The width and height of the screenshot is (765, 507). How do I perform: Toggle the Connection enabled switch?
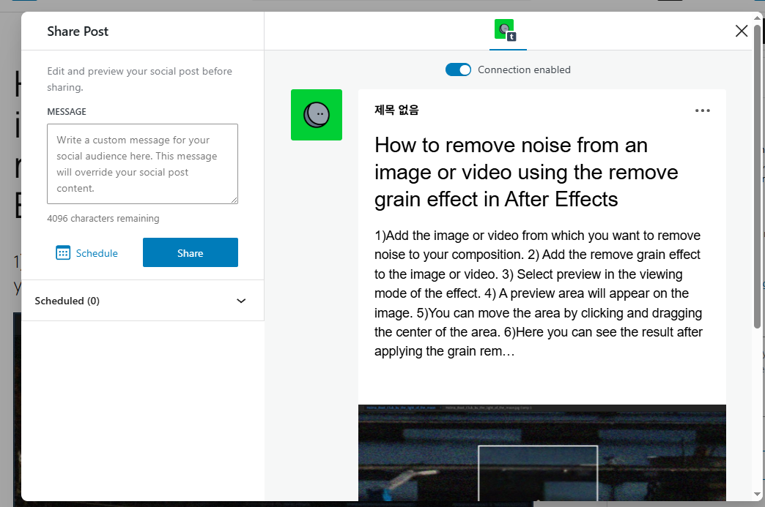pyautogui.click(x=458, y=70)
